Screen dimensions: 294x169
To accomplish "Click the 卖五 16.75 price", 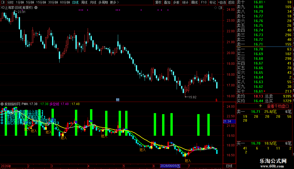I will click(x=258, y=25).
